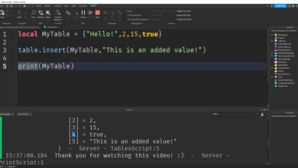Expand the StarterPlayer tree node
The image size is (298, 168).
(x=272, y=68)
